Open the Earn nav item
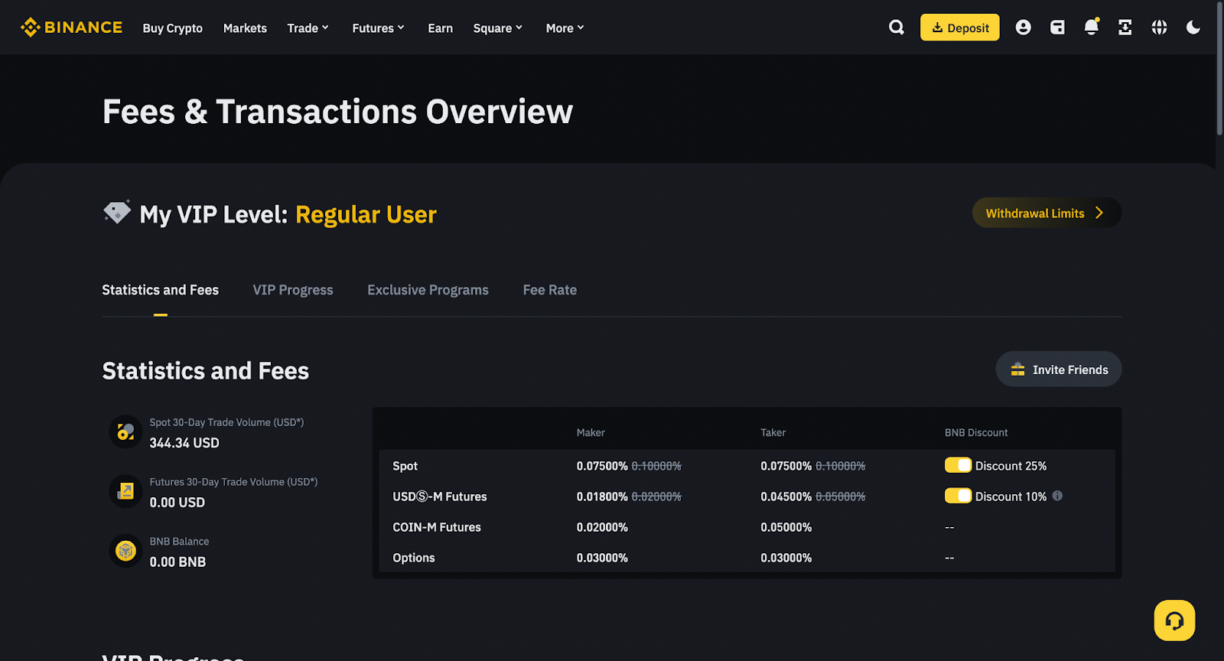 coord(440,28)
